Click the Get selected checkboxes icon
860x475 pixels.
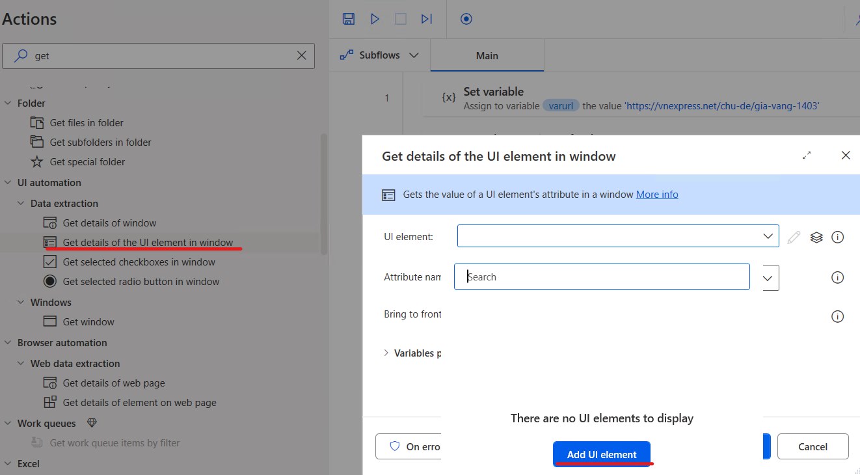tap(50, 262)
